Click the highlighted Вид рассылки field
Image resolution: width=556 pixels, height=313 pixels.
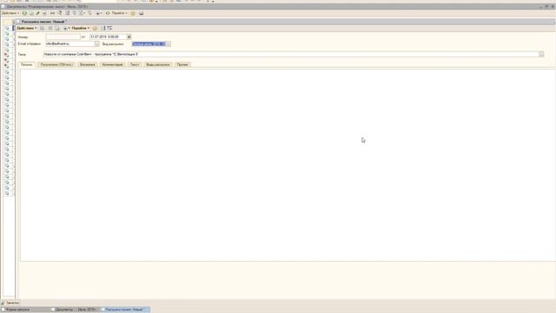(149, 44)
